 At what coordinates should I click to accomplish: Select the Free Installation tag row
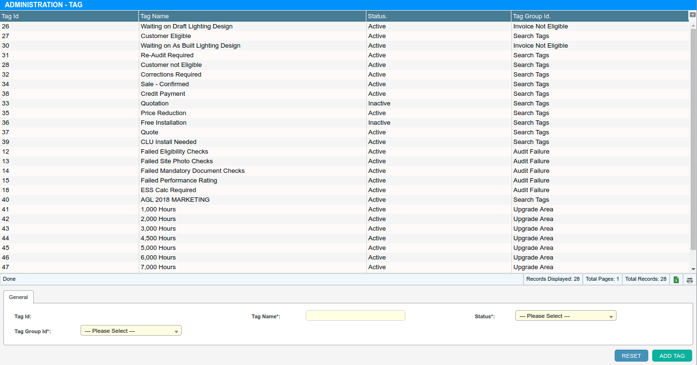(163, 123)
